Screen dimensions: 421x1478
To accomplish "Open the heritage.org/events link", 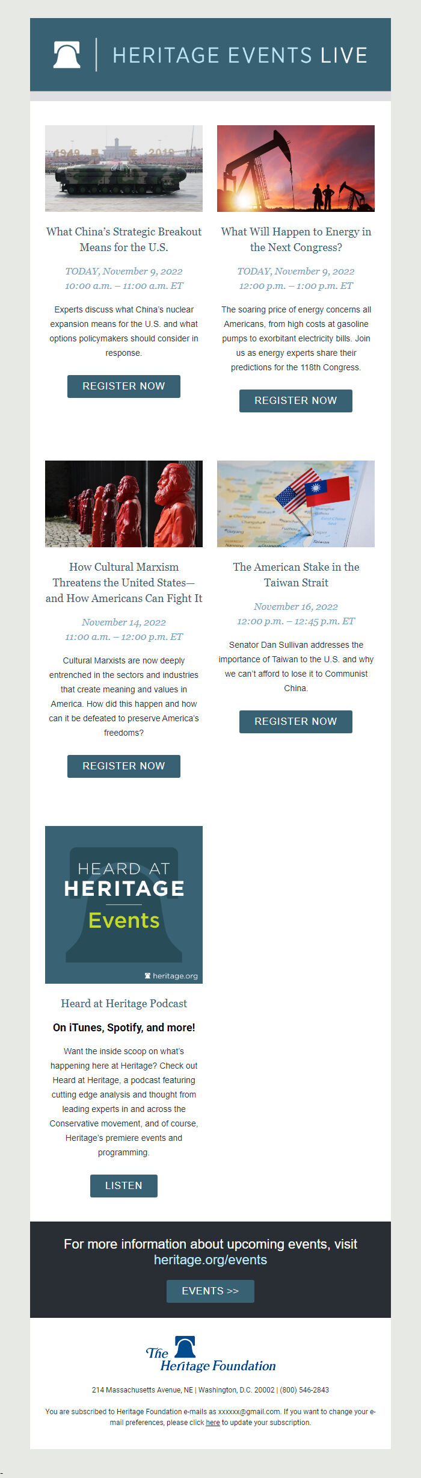I will pyautogui.click(x=210, y=1260).
